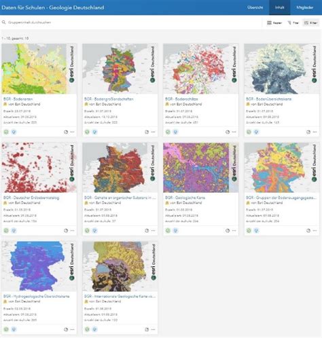Viewport: 322px width, 338px height.
Task: Open the BGR - Bodenübersichtskarte title link
Action: click(268, 99)
